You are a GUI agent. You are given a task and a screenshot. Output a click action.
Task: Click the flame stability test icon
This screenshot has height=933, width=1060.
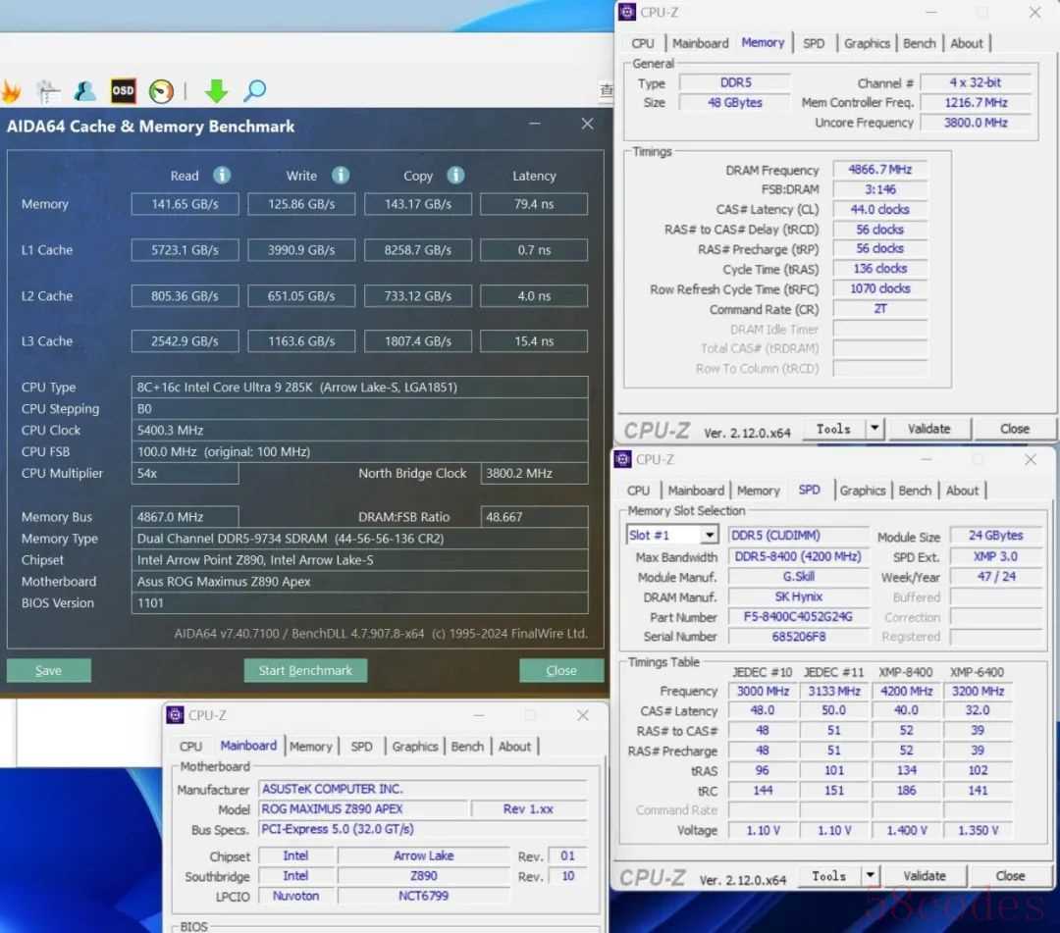(10, 91)
